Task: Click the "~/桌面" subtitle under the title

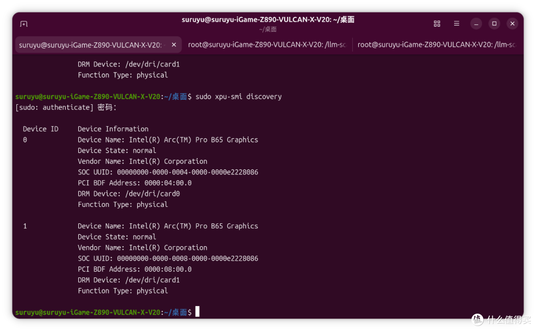Action: tap(268, 29)
